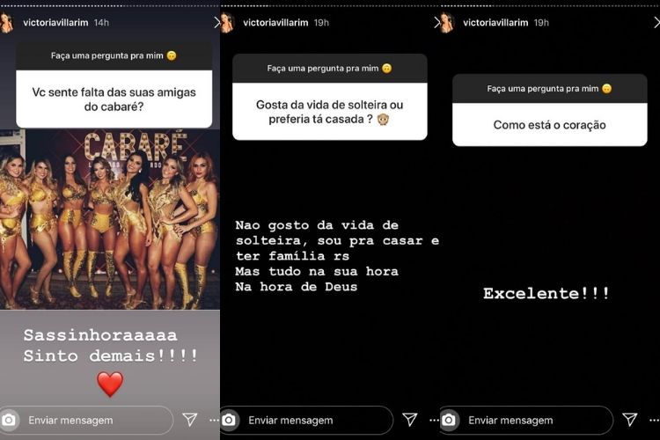Screen dimensions: 660x440
Task: Share the third story via the paper plane icon
Action: coord(630,419)
